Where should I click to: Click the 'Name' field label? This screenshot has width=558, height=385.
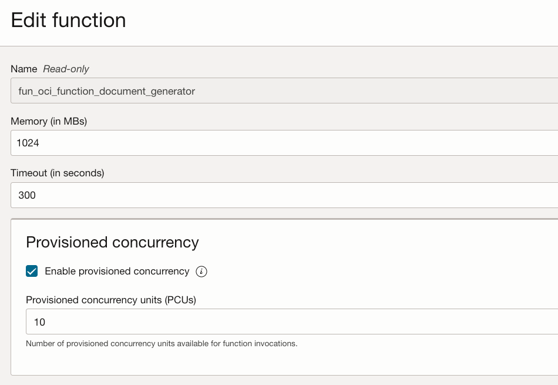click(x=23, y=69)
